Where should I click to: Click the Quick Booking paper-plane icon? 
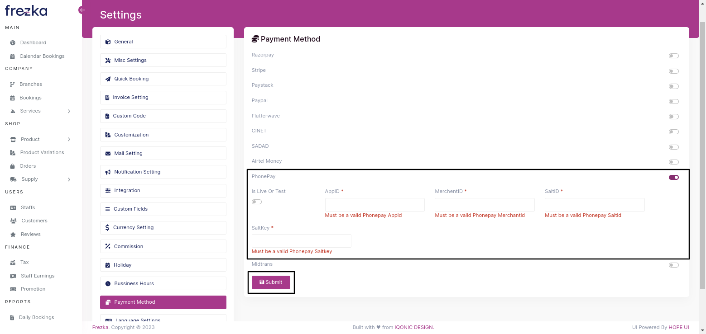[x=108, y=79]
